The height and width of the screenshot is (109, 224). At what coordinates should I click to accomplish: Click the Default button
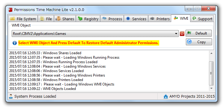pos(199,33)
